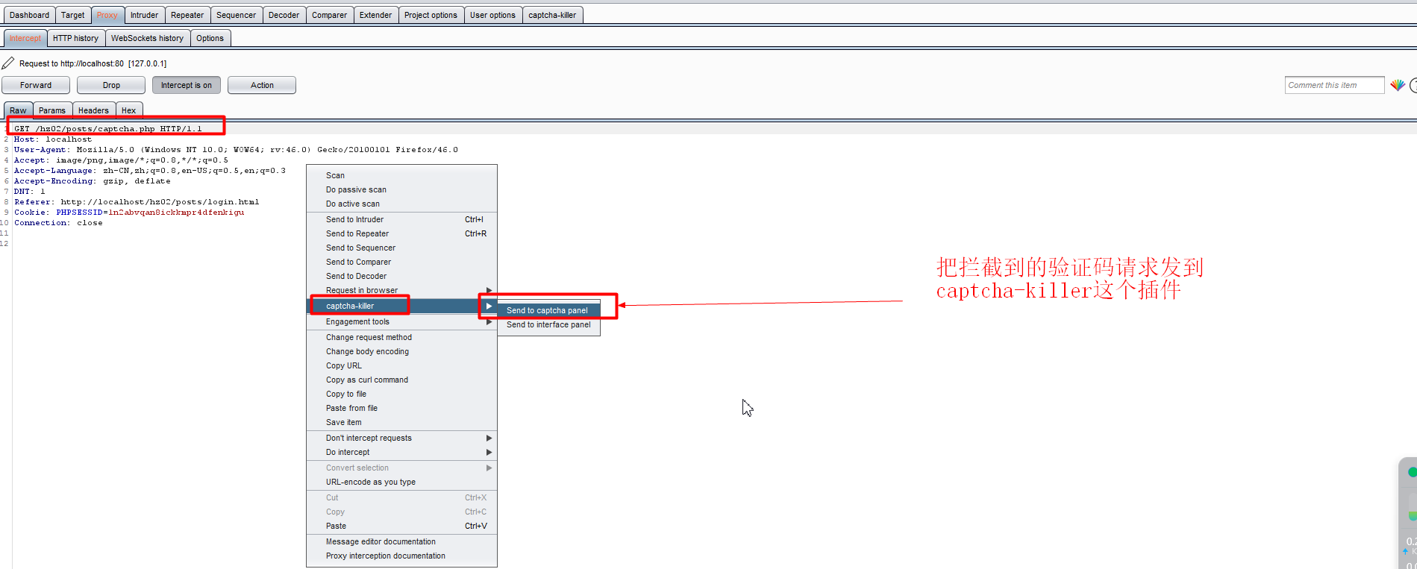
Task: Expand Do intercept submenu
Action: [401, 453]
